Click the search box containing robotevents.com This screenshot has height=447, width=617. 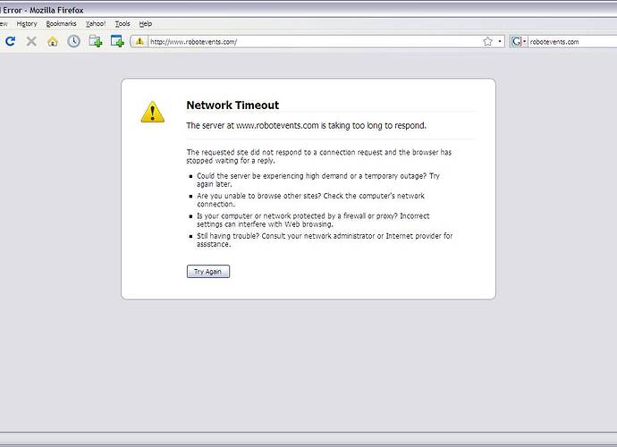(572, 41)
